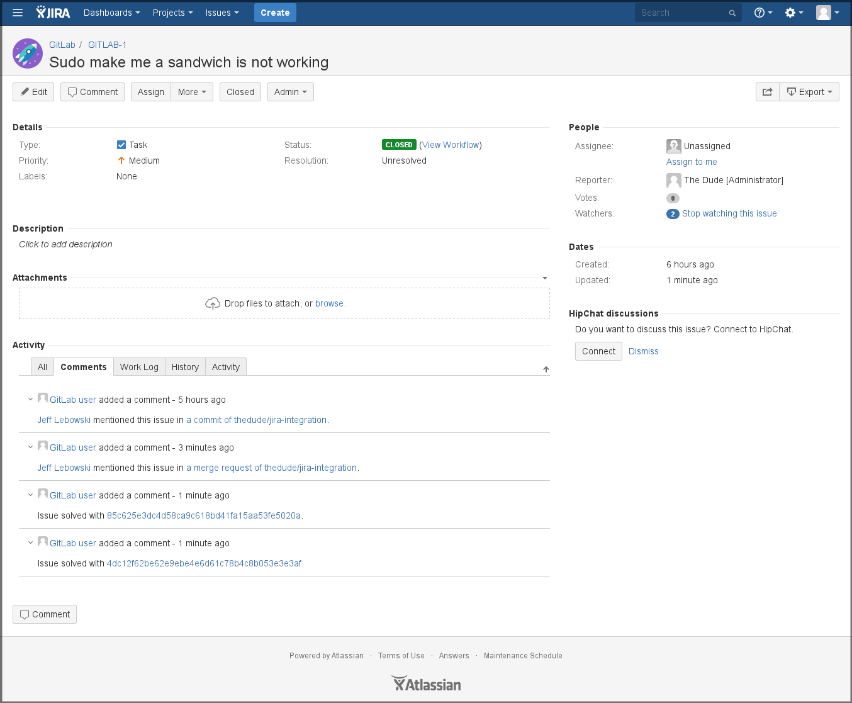Toggle the comment sort order arrow

point(546,369)
